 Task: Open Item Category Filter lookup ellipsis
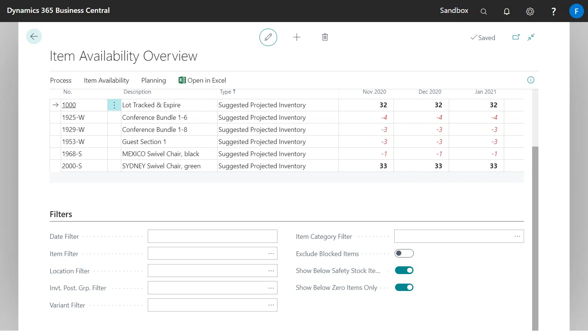[517, 236]
